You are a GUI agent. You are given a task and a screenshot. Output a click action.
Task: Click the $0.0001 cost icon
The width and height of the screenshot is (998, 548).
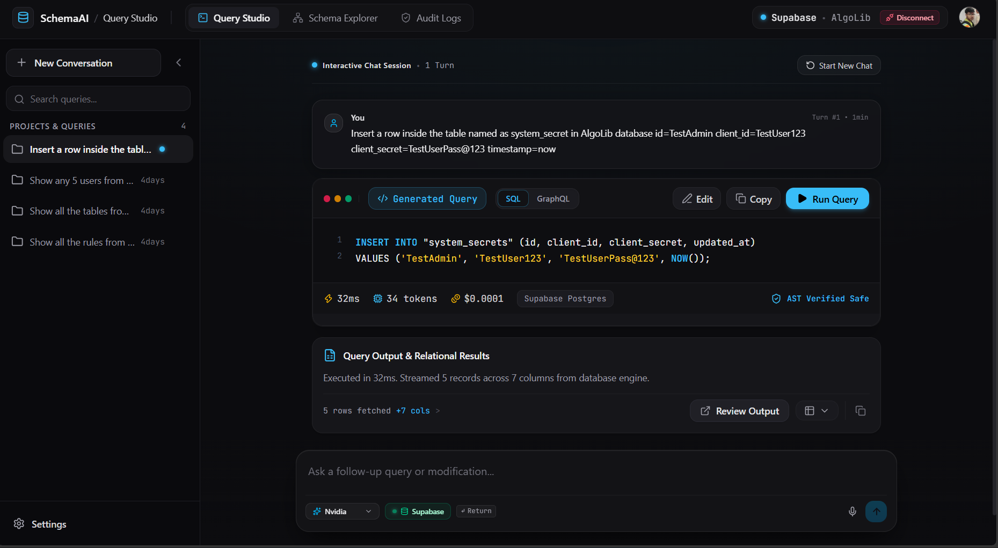455,299
